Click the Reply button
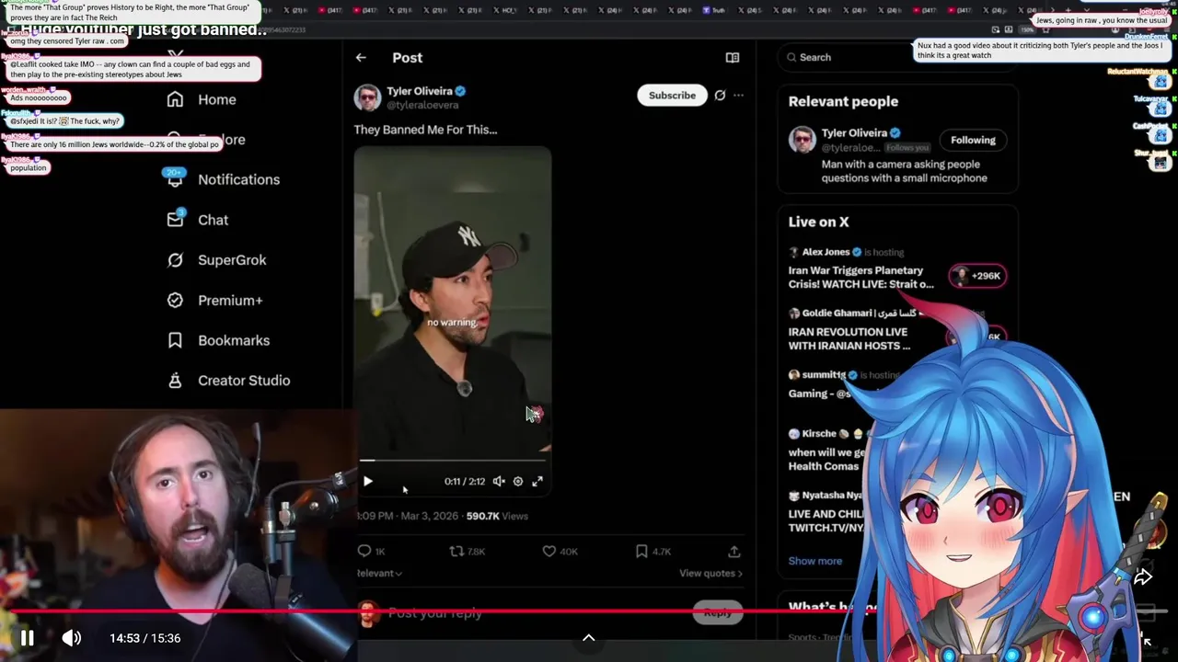This screenshot has height=662, width=1178. coord(718,612)
